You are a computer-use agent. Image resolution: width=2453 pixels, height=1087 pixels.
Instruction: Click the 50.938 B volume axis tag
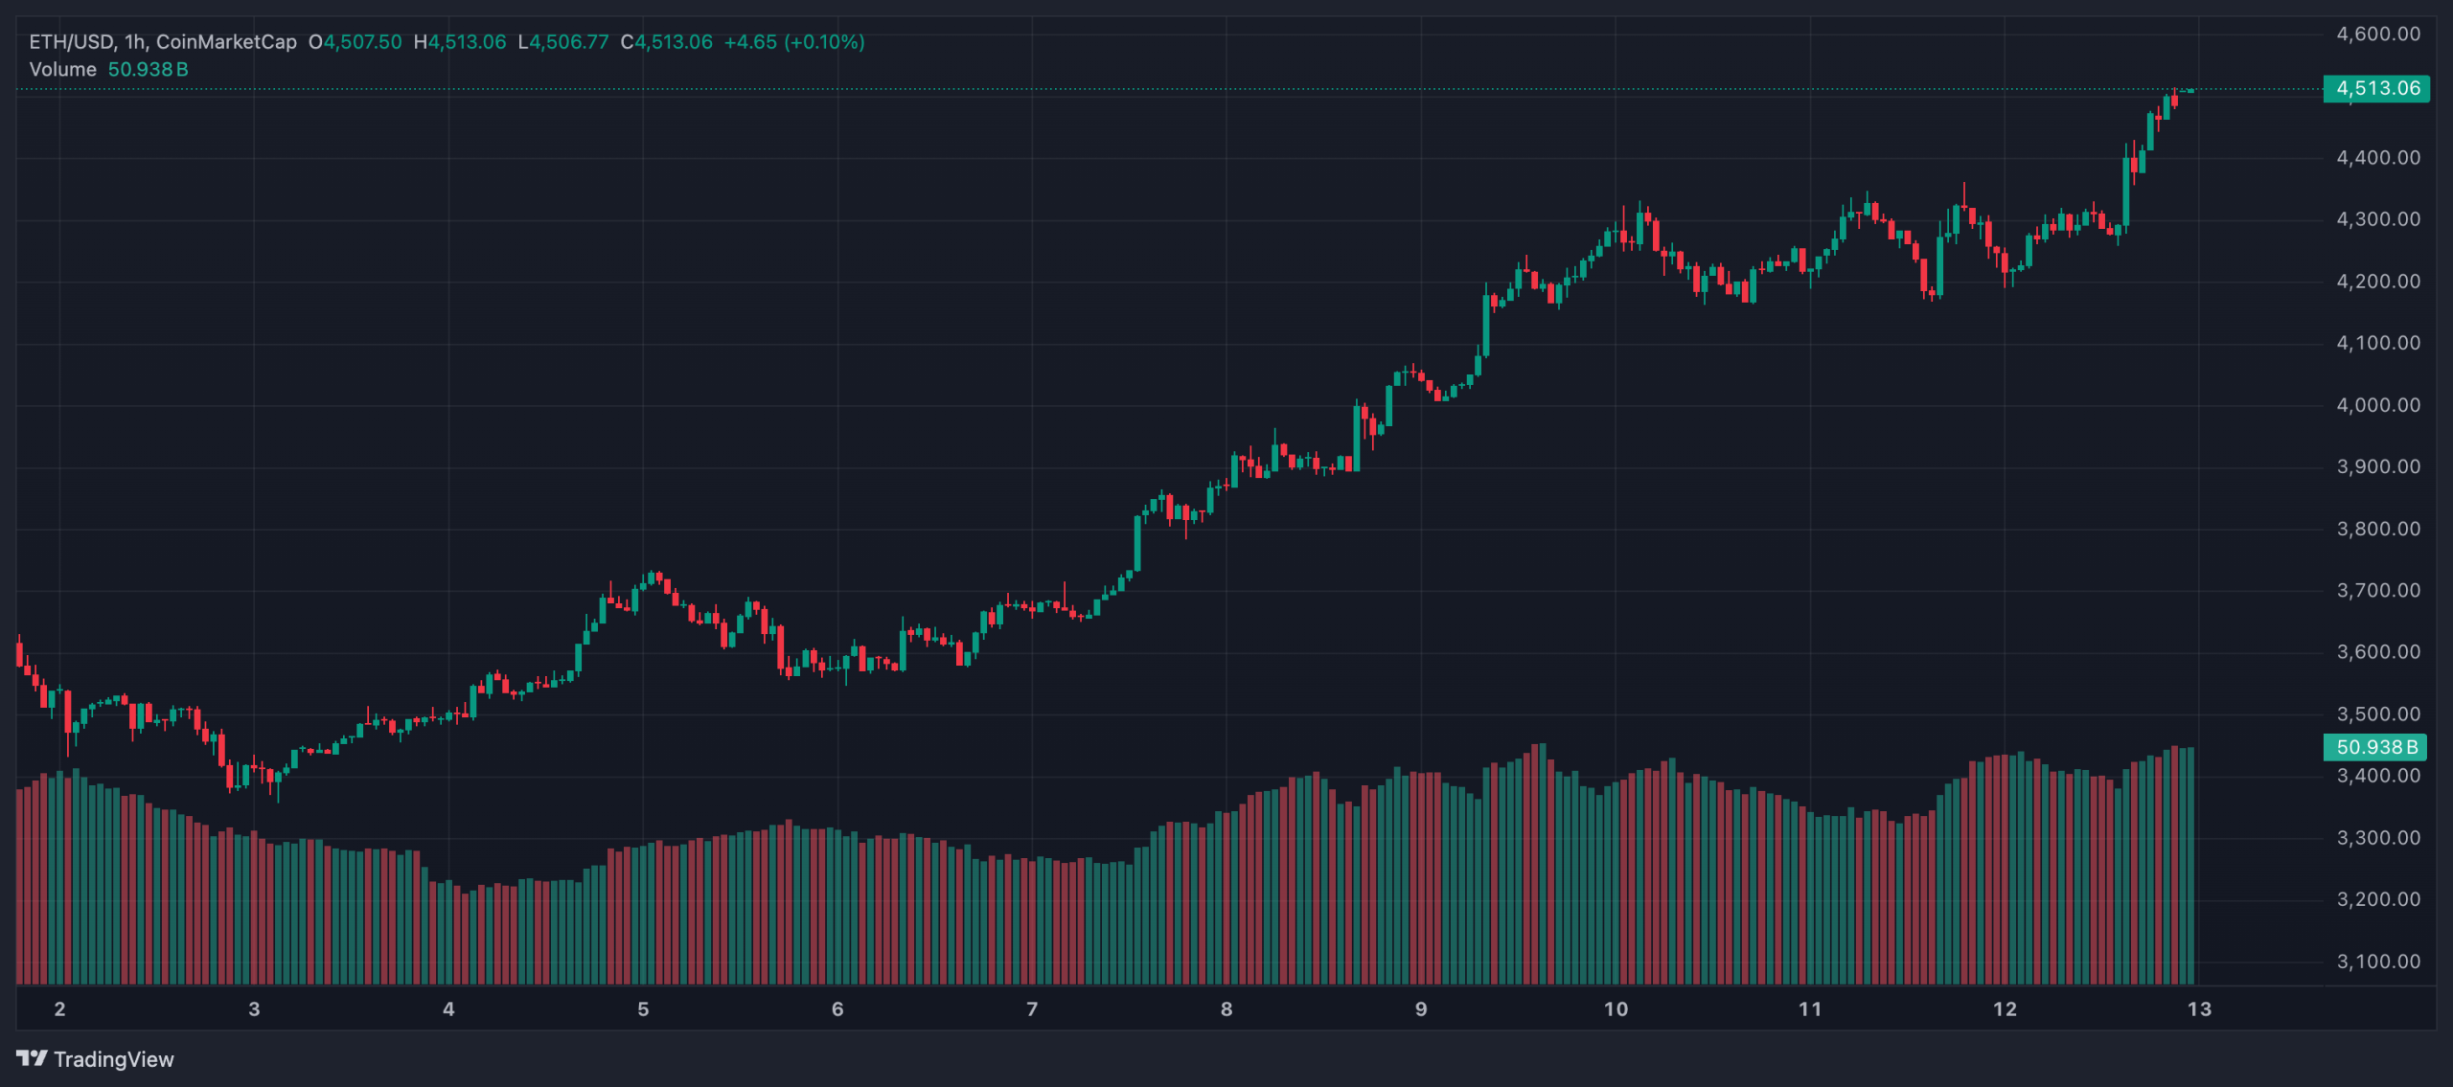pos(2376,747)
